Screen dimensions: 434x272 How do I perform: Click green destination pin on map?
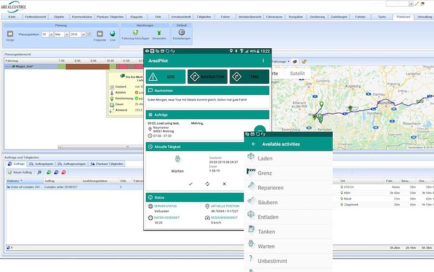click(x=321, y=104)
